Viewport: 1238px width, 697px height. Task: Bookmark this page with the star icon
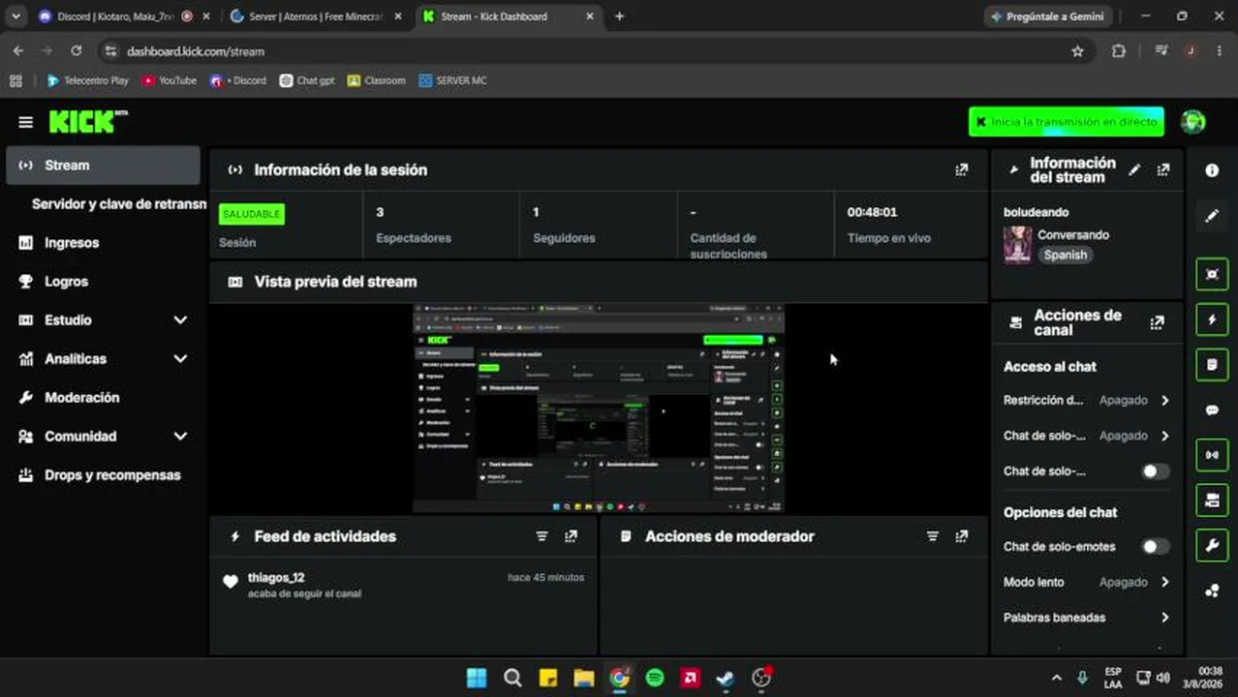[x=1077, y=51]
